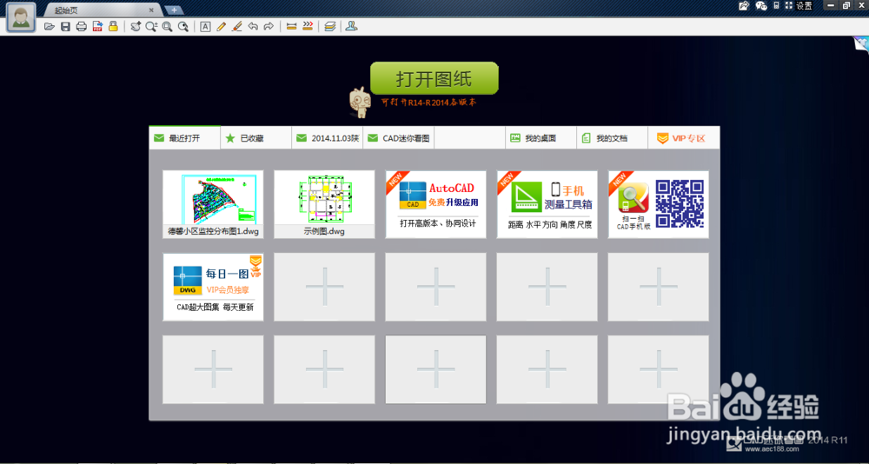Select the continuous measure tool with red arrows

click(x=308, y=26)
